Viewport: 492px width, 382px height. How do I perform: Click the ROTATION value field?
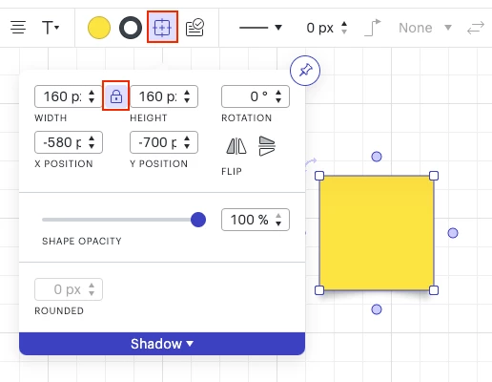click(x=256, y=96)
